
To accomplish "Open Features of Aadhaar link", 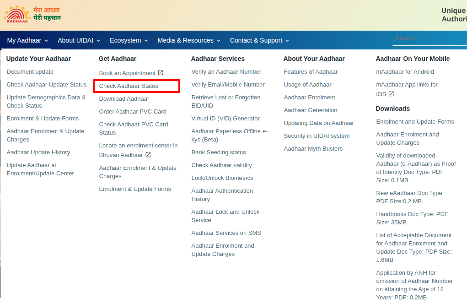I will coord(311,72).
